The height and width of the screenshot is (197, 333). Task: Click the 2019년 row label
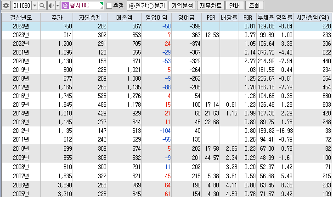(21, 70)
